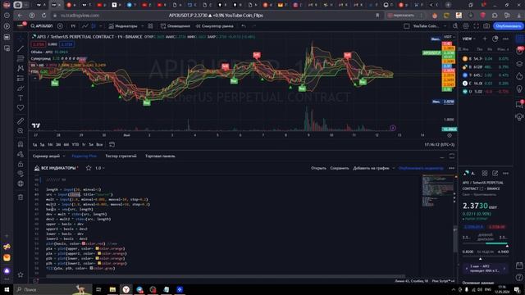This screenshot has height=295, width=525.
Task: Delete drawings with trash can icon
Action: [21, 197]
